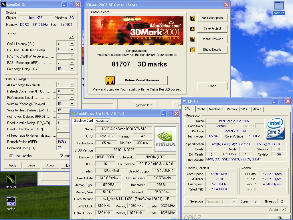The image size is (293, 220).
Task: Click the Command Rate (CR) value field
Action: click(63, 148)
